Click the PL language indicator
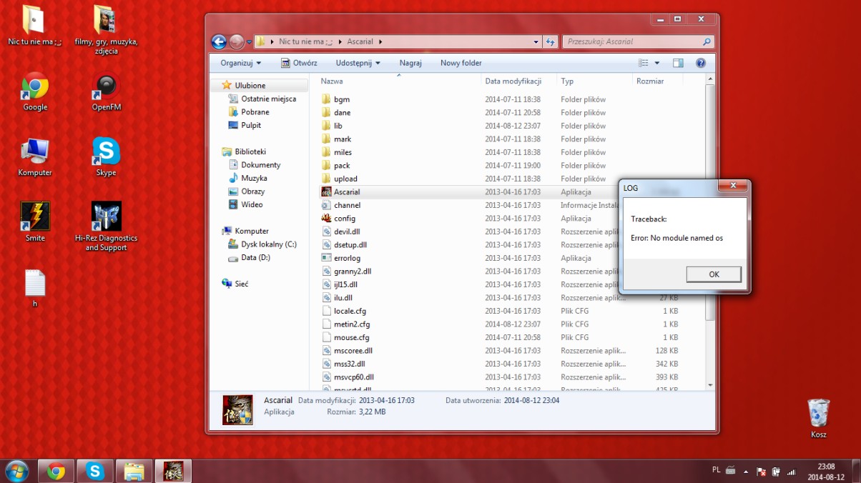 (717, 469)
